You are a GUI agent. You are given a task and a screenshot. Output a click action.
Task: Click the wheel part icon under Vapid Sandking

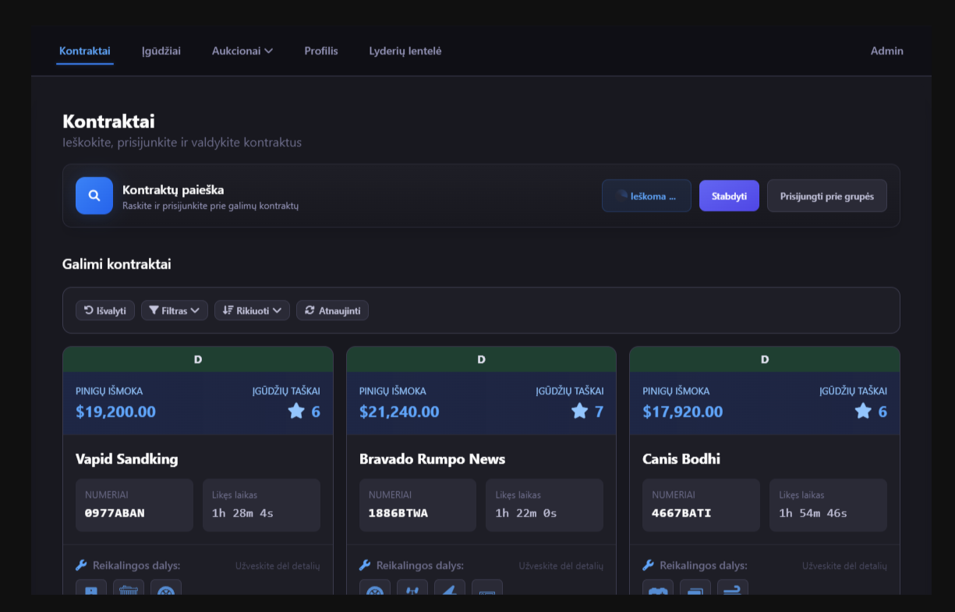pos(166,589)
